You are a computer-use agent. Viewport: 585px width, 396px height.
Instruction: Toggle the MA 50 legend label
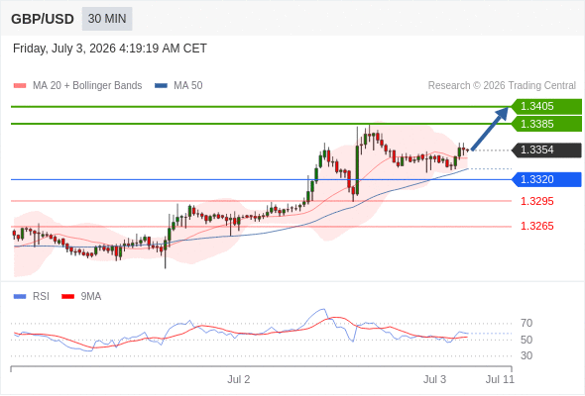(x=188, y=86)
